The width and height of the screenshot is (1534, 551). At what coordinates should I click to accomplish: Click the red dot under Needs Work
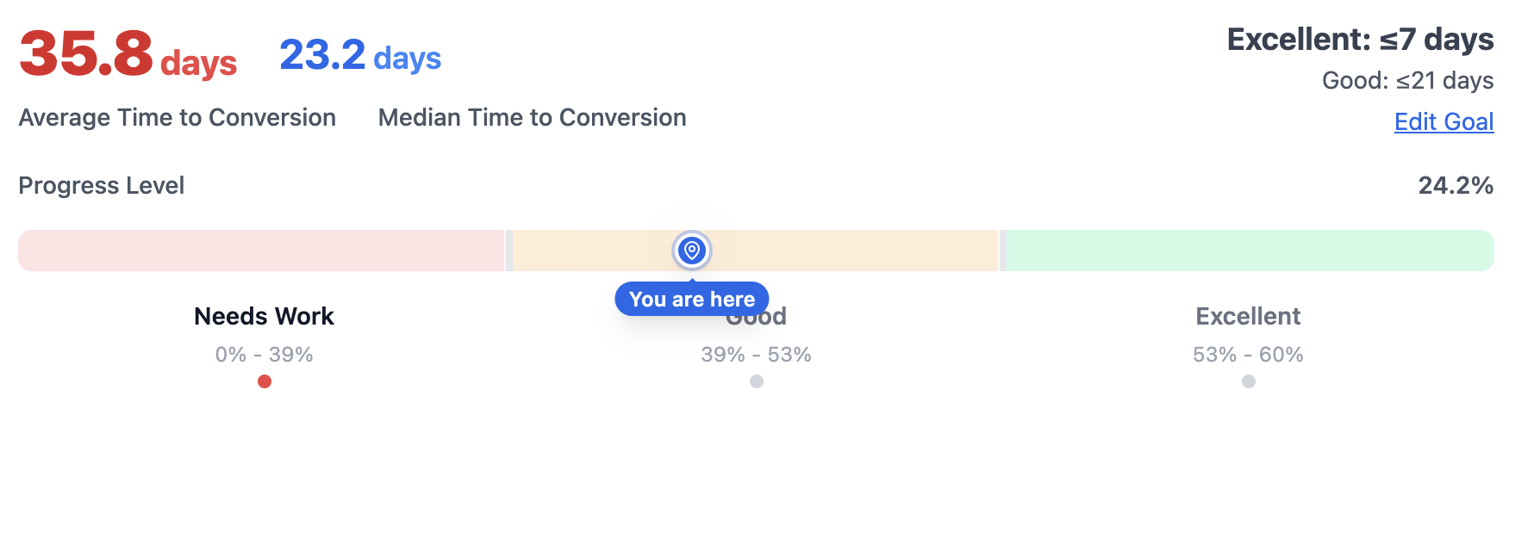pyautogui.click(x=265, y=381)
